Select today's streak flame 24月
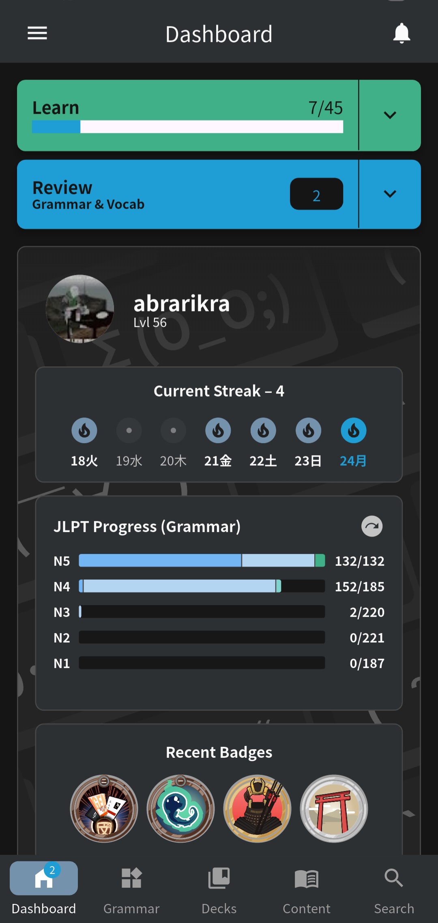 point(353,430)
